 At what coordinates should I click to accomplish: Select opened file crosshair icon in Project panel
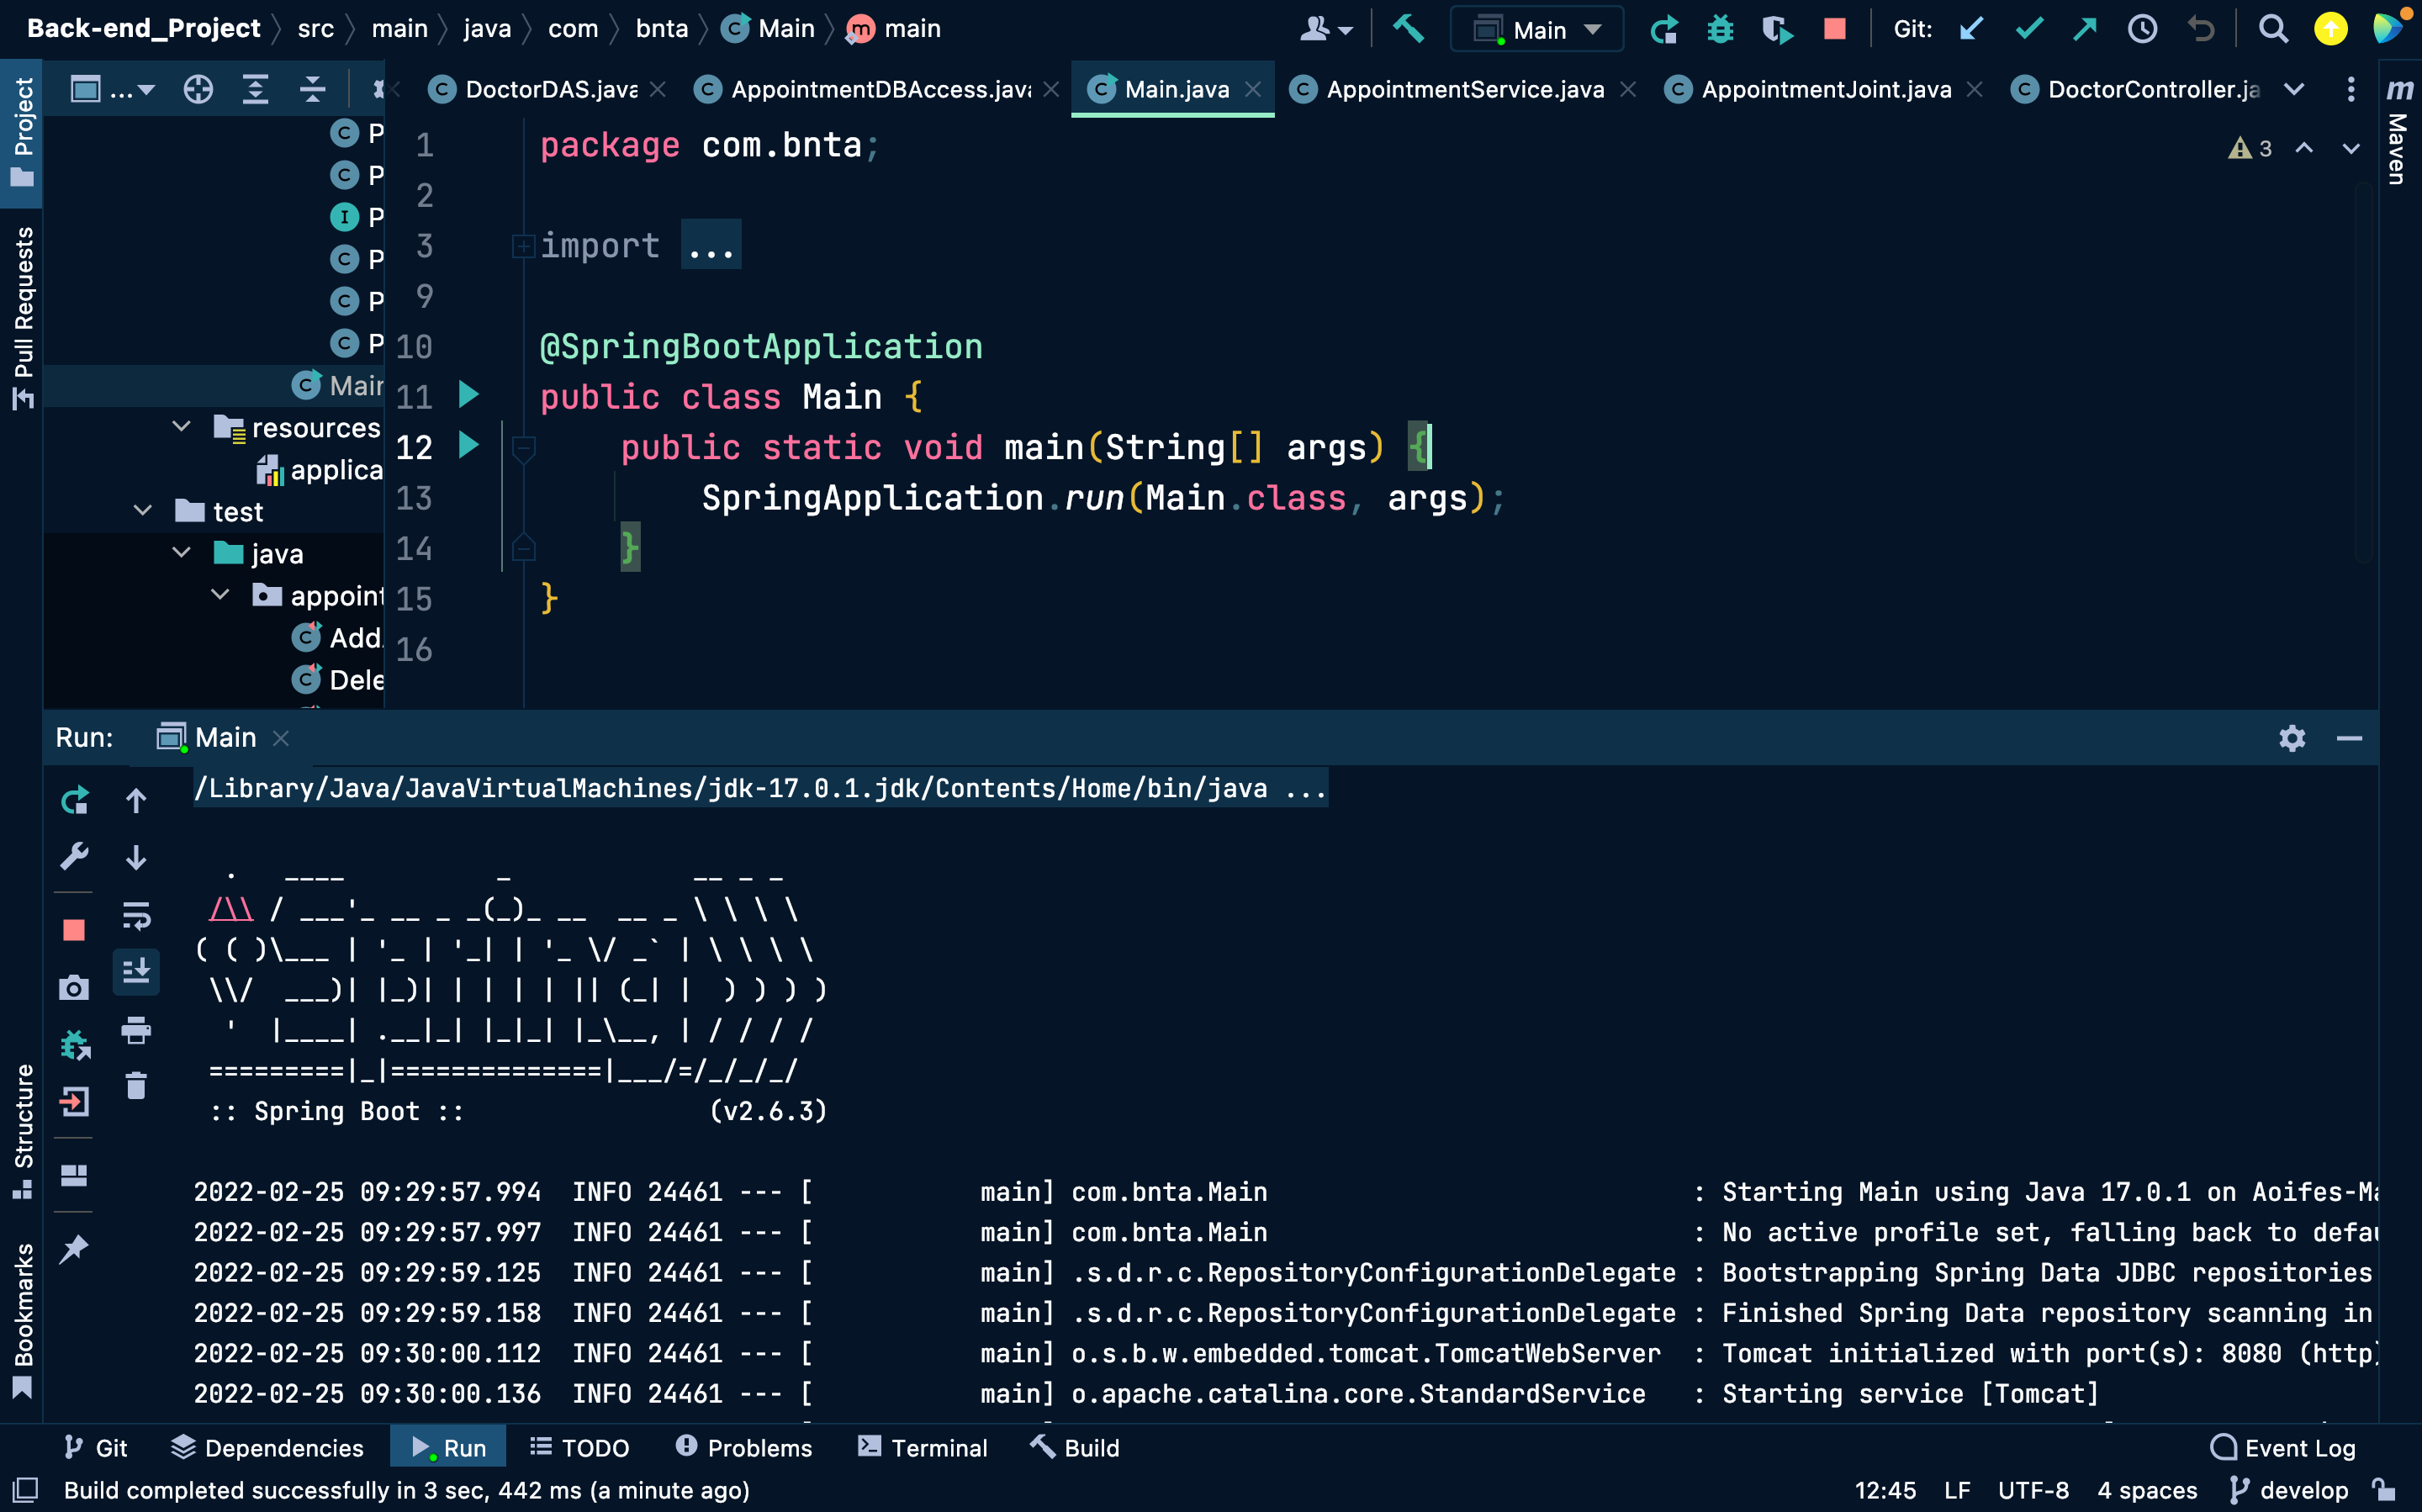(198, 89)
